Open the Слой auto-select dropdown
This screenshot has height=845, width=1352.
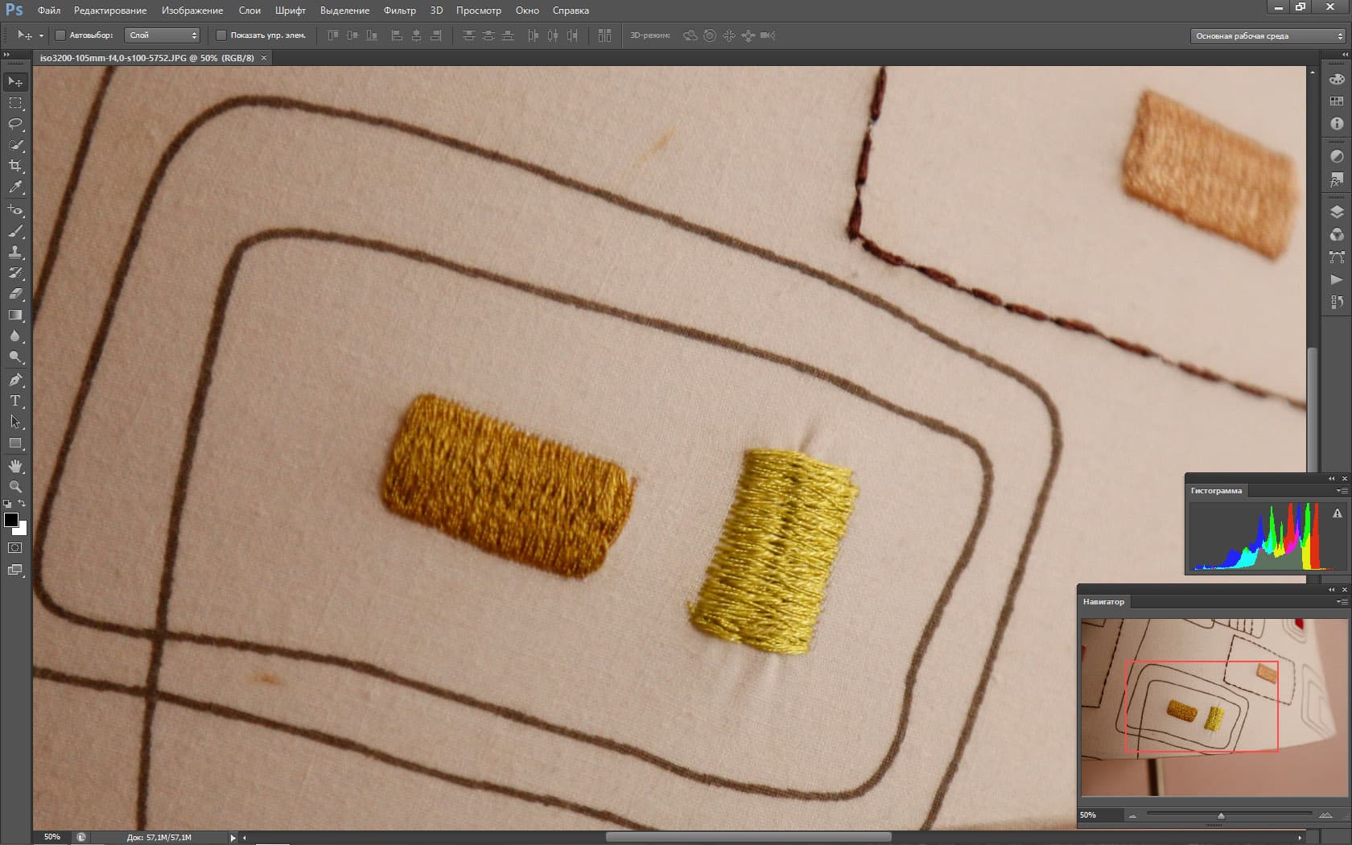163,35
